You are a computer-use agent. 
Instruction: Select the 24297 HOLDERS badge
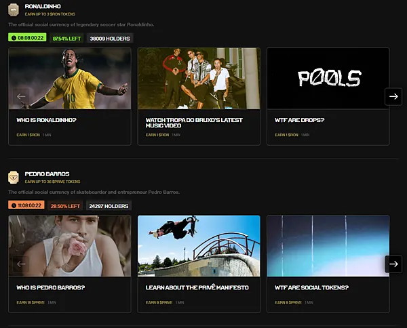click(x=109, y=206)
